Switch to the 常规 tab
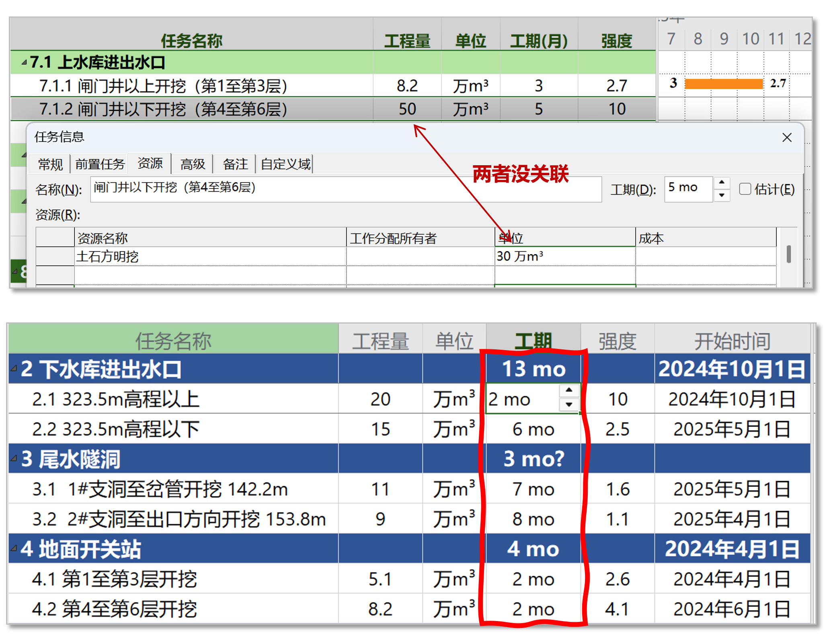Image resolution: width=827 pixels, height=644 pixels. 50,164
